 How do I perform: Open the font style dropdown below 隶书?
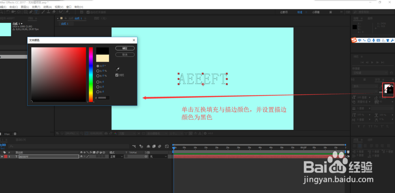(365, 92)
